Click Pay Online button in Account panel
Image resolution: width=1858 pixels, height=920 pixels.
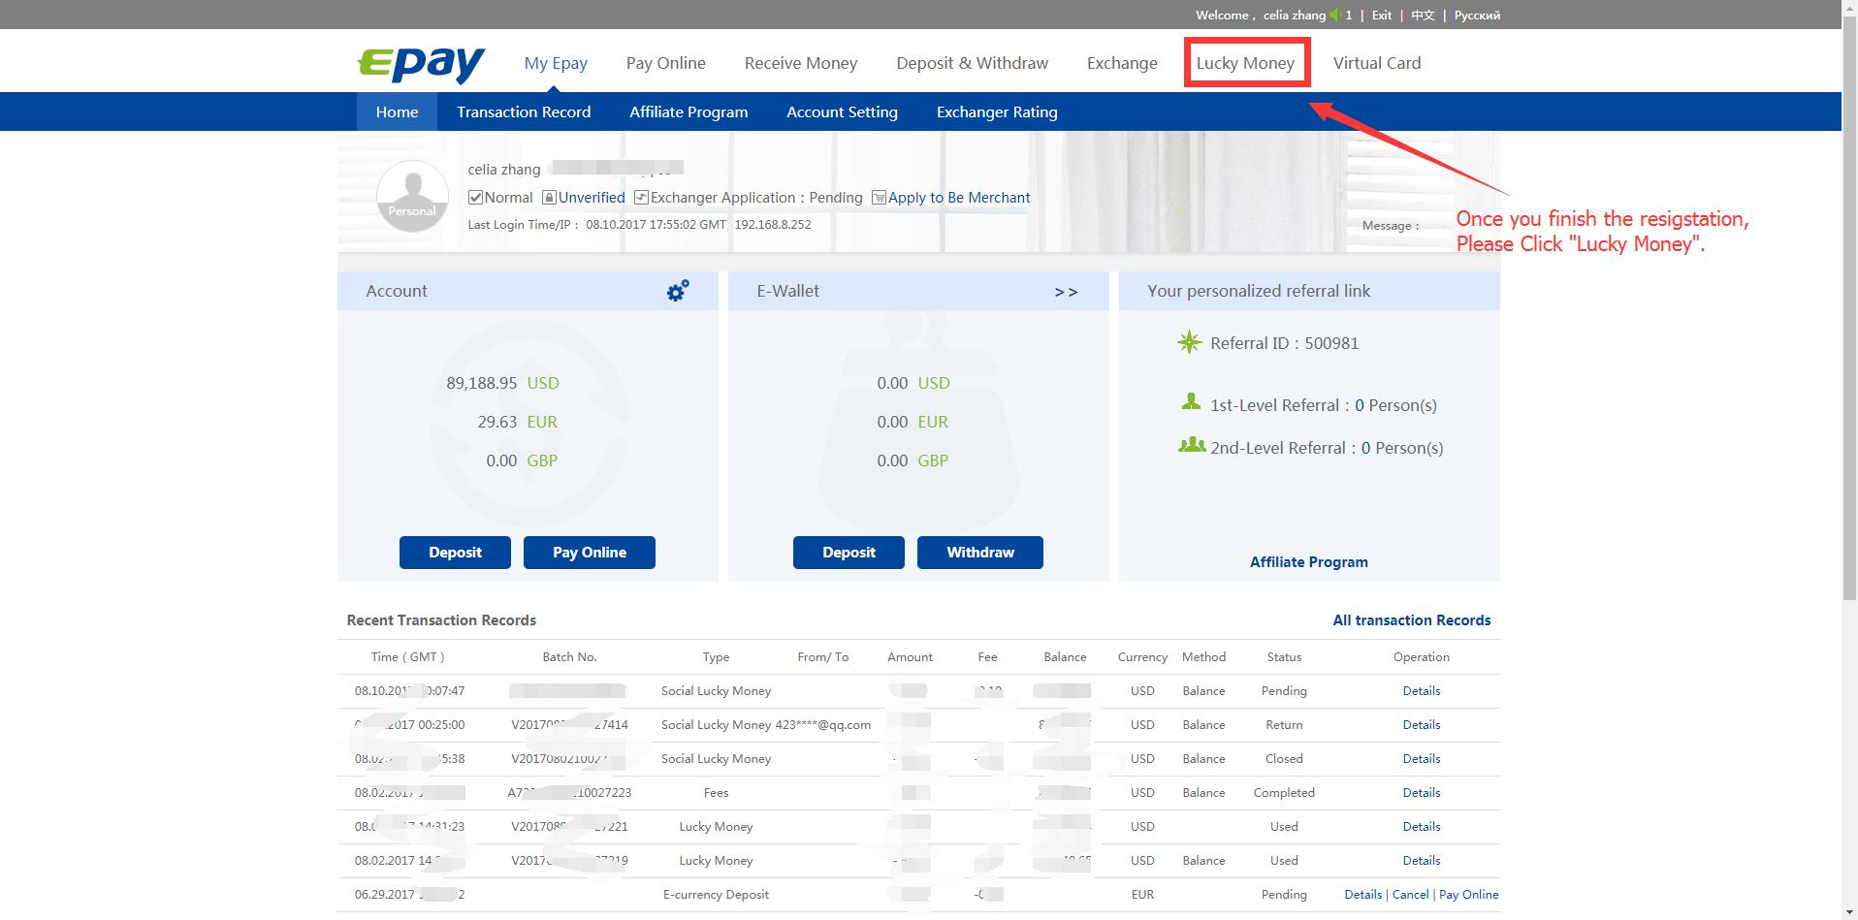point(590,553)
